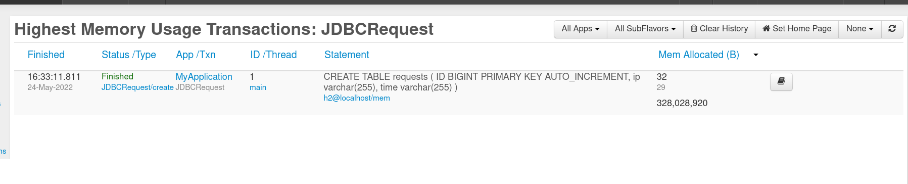Click the Set Home Page button

(x=797, y=29)
